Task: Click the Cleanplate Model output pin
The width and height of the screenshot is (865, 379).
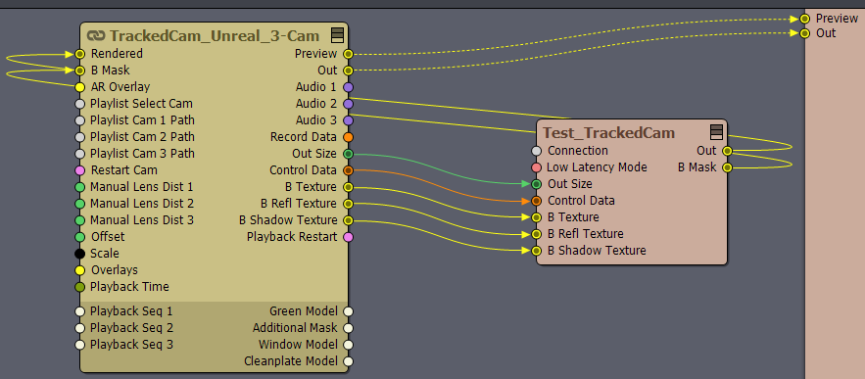Action: (x=348, y=362)
